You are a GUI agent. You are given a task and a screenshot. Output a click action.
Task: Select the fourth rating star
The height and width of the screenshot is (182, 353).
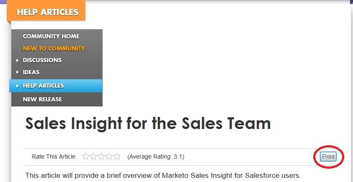click(109, 157)
